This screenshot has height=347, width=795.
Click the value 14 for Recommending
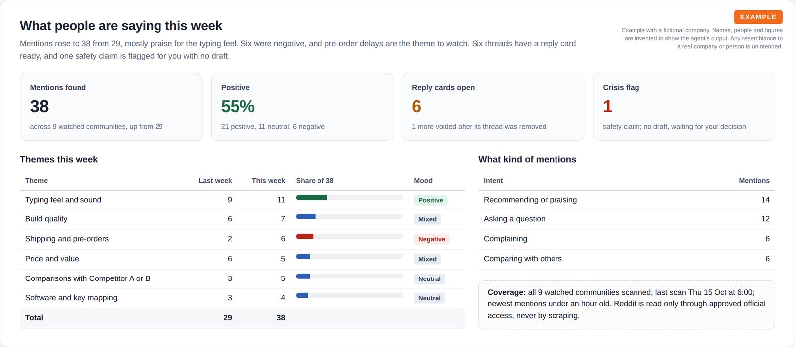point(765,200)
